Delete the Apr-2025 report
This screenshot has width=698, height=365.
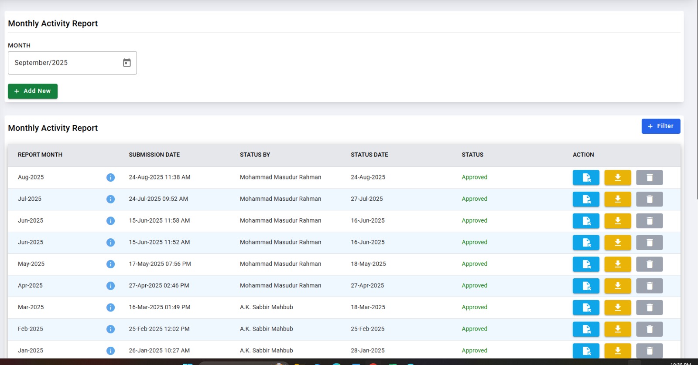coord(649,286)
